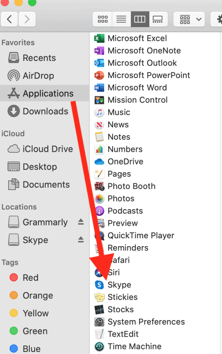Viewport: 222px width, 354px height.
Task: Click the forward navigation button
Action: click(x=26, y=19)
